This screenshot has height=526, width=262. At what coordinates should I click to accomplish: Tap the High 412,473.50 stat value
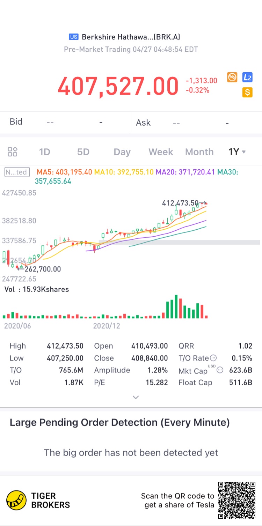(65, 346)
